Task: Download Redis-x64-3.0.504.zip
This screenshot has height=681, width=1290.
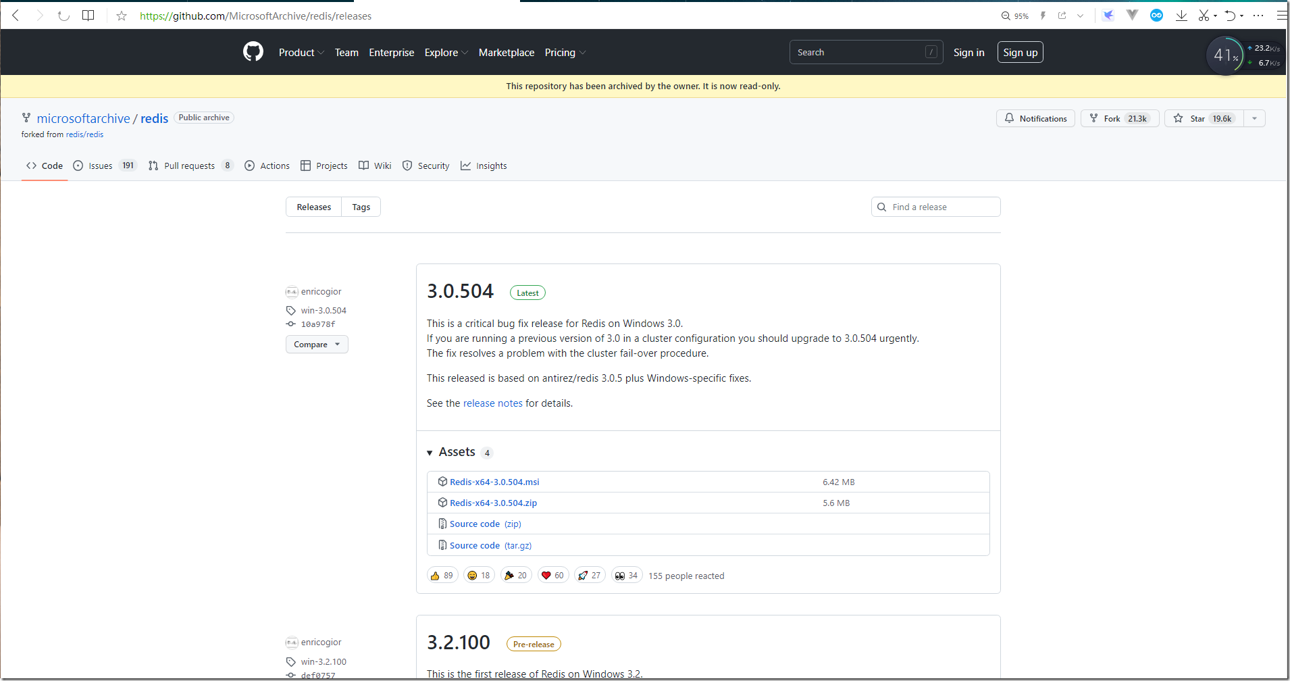Action: pos(493,503)
